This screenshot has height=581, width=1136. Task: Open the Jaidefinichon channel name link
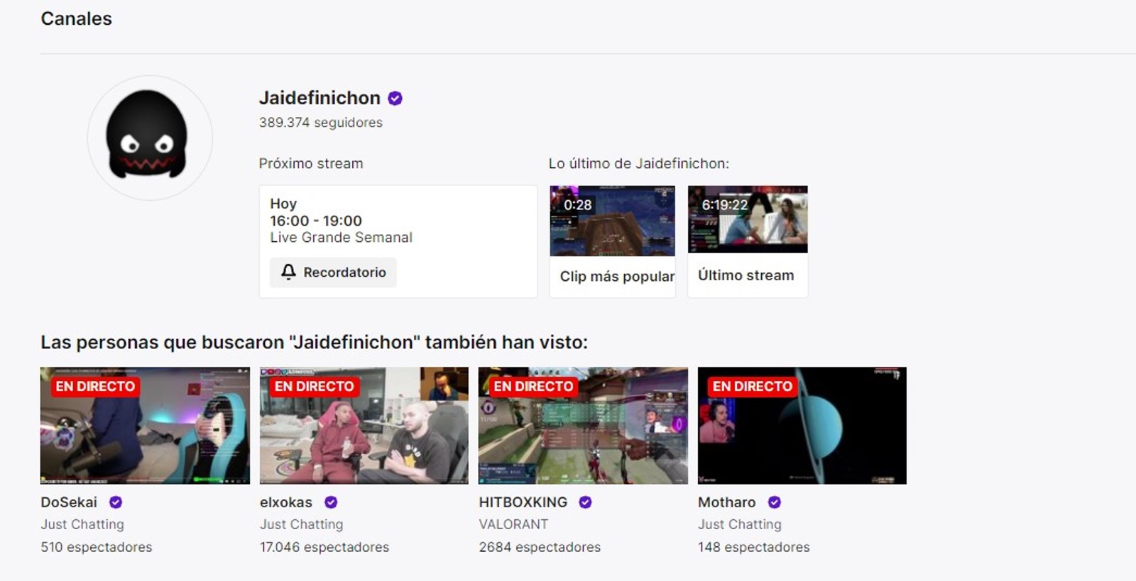pos(319,98)
